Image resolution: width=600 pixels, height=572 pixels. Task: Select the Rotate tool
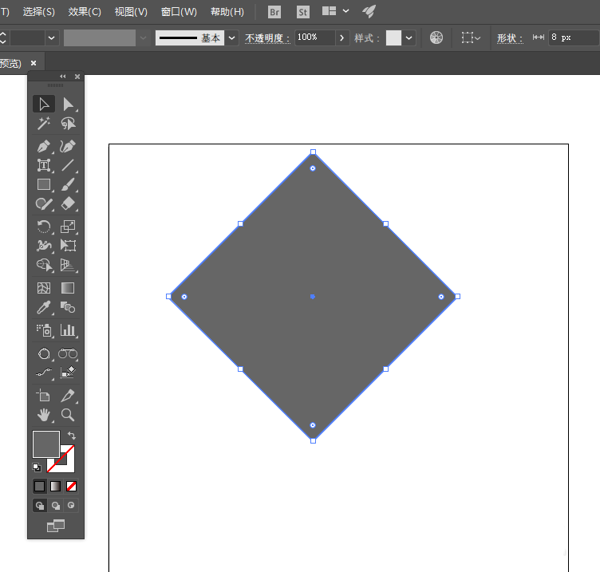point(44,227)
